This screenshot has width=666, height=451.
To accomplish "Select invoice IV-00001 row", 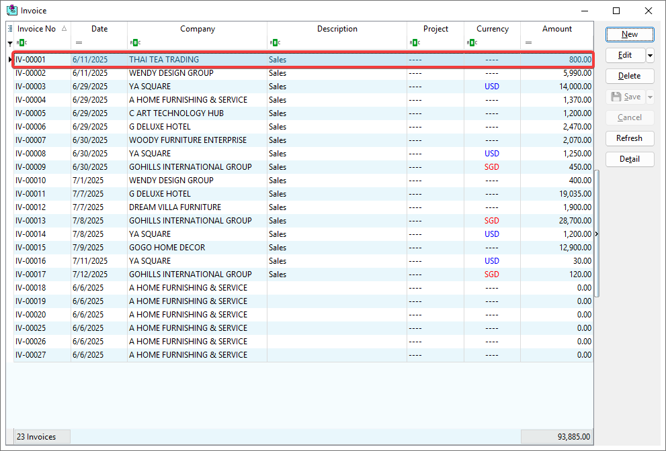I will (x=303, y=60).
